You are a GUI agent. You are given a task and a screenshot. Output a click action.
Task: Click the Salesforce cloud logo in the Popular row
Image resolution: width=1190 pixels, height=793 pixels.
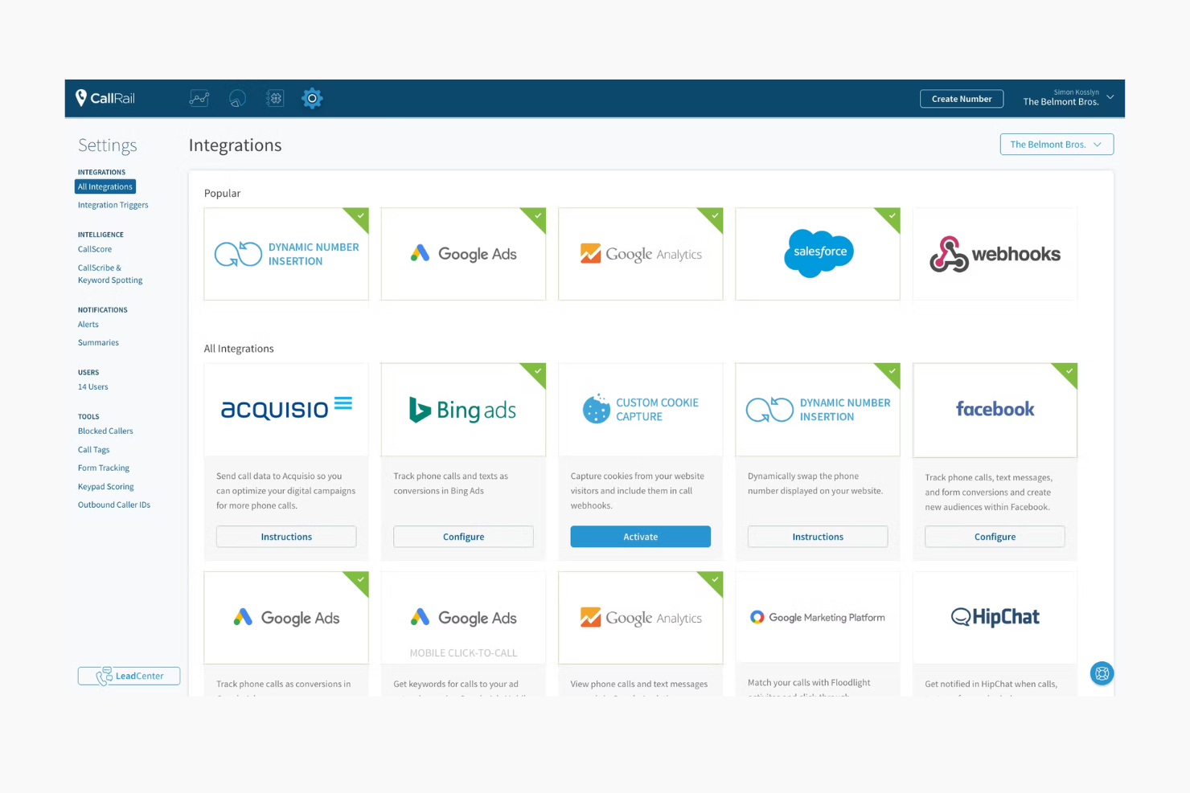(x=819, y=252)
